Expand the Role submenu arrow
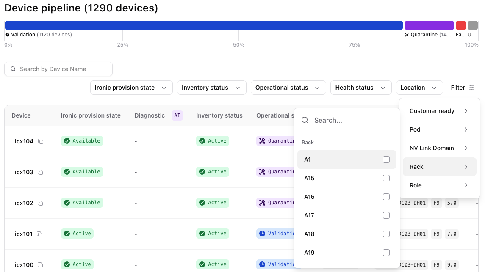The image size is (485, 272). [x=466, y=185]
